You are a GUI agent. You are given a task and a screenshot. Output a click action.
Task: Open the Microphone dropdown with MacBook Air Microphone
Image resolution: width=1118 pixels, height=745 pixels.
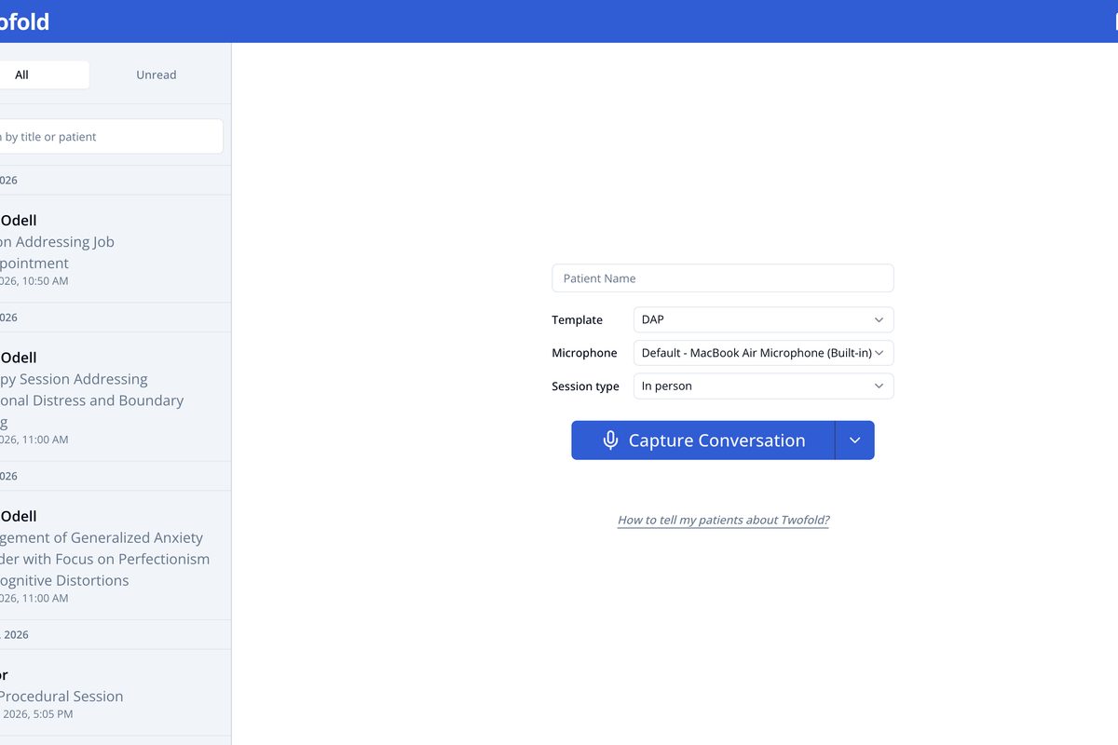point(763,353)
